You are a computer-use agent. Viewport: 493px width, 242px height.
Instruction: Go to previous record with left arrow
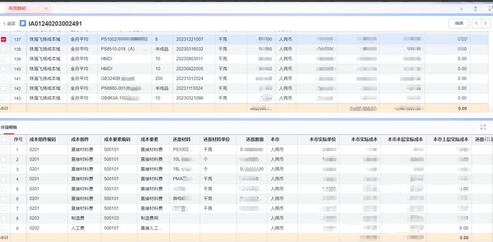click(x=477, y=23)
